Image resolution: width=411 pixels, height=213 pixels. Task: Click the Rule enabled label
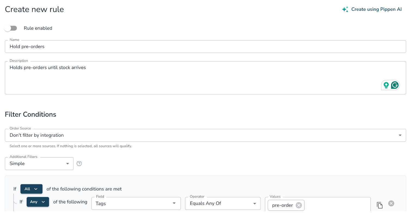(x=38, y=28)
